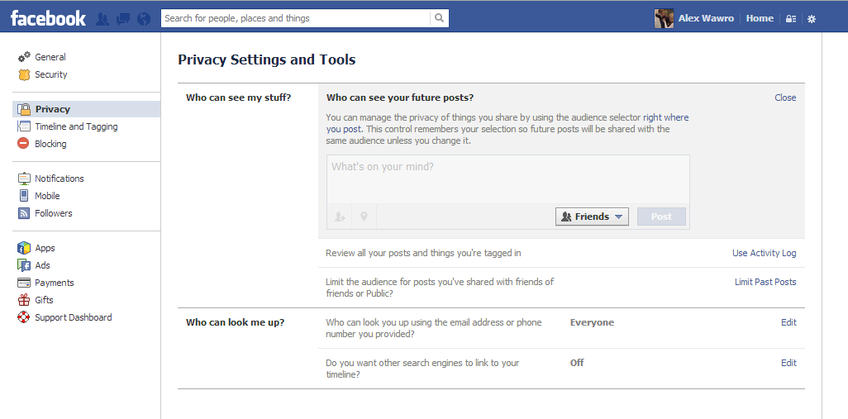The height and width of the screenshot is (419, 848).
Task: Click the Mobile phone icon
Action: click(24, 196)
